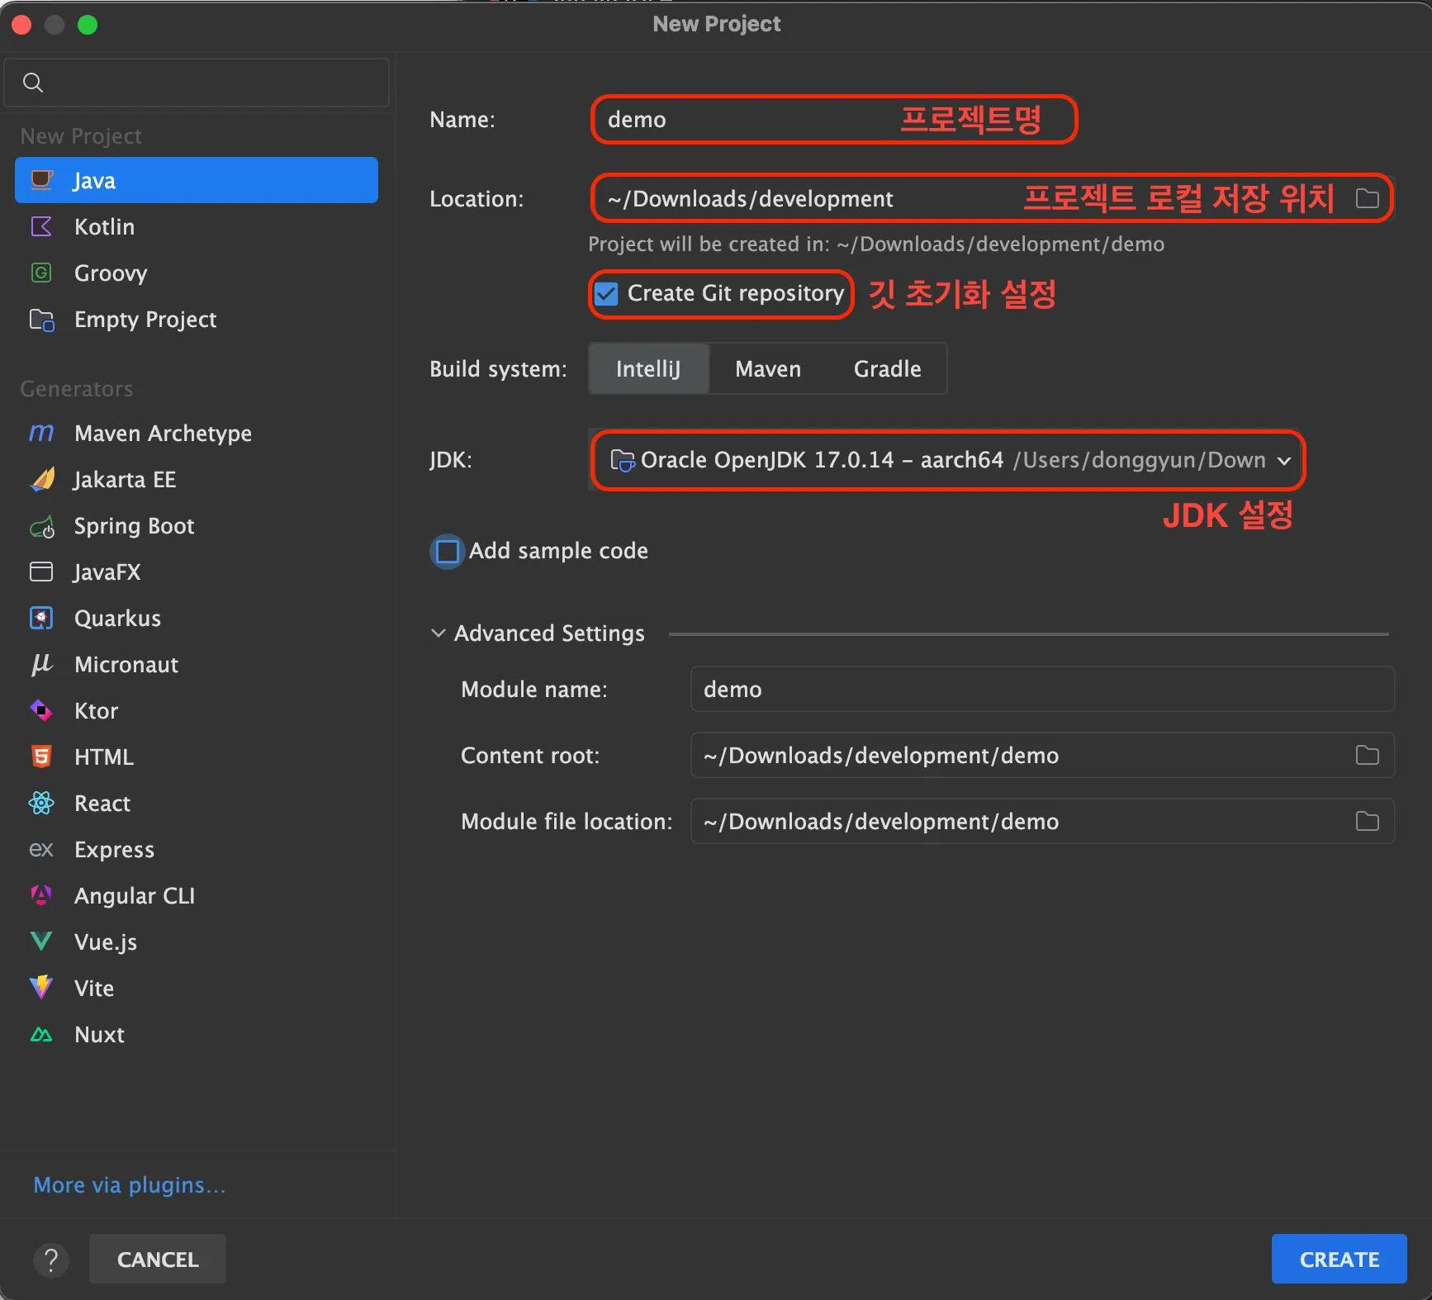The image size is (1432, 1300).
Task: Focus the project Name field
Action: point(834,120)
